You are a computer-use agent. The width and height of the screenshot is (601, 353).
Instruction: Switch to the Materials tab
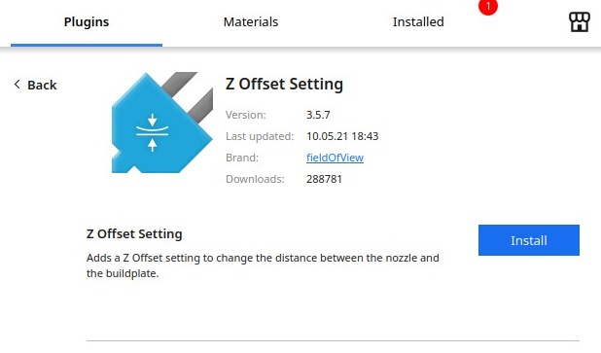[251, 22]
